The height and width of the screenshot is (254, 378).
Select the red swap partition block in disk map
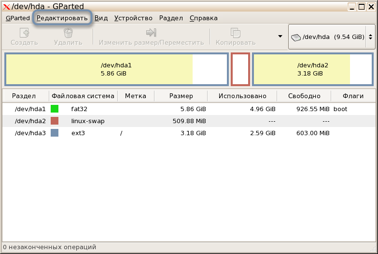pos(240,69)
